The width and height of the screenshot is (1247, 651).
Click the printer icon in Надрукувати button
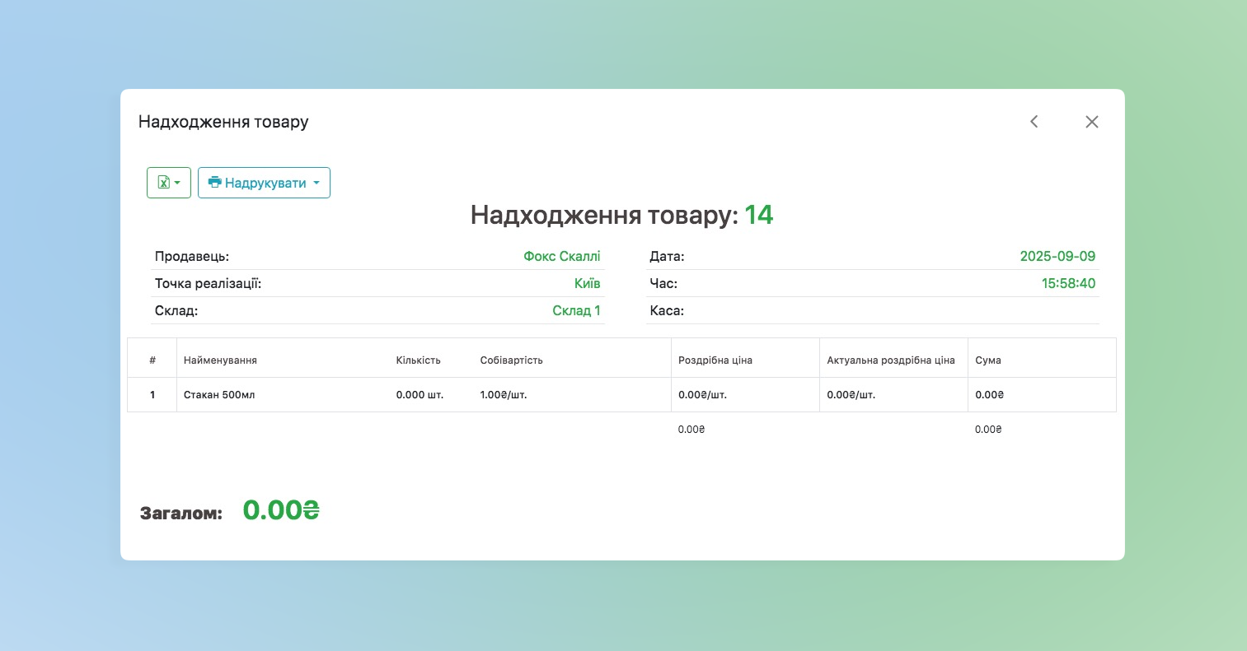tap(215, 183)
